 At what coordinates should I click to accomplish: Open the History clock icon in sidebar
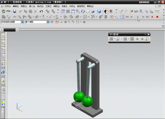click(x=3, y=90)
